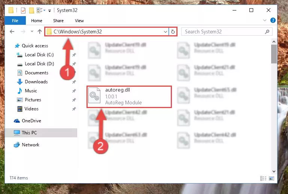Open Pictures folder in sidebar

point(33,100)
